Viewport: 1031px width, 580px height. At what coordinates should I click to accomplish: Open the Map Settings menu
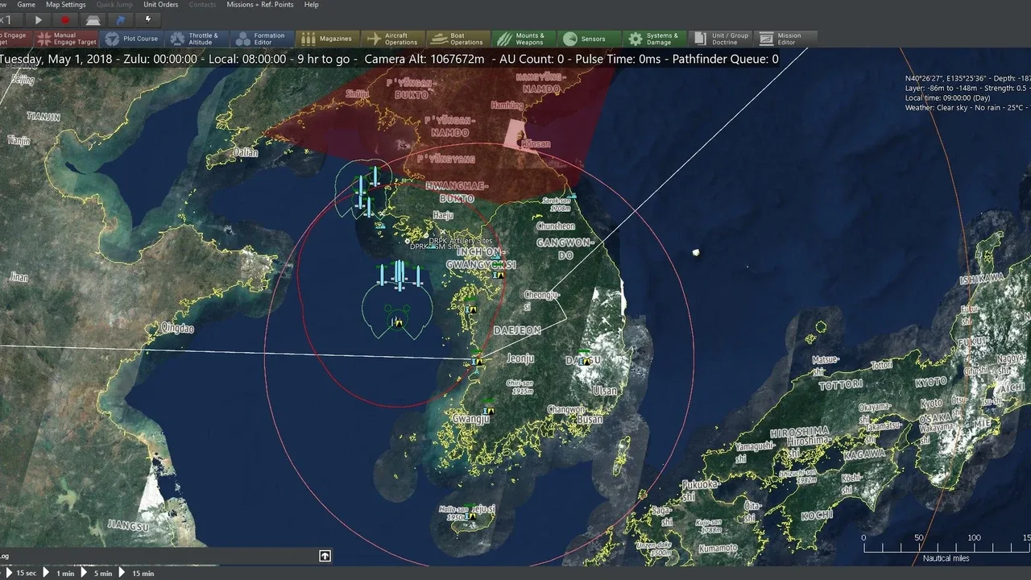point(65,5)
